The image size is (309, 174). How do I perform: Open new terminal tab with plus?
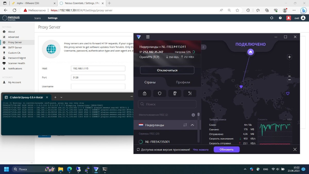pos(55,97)
